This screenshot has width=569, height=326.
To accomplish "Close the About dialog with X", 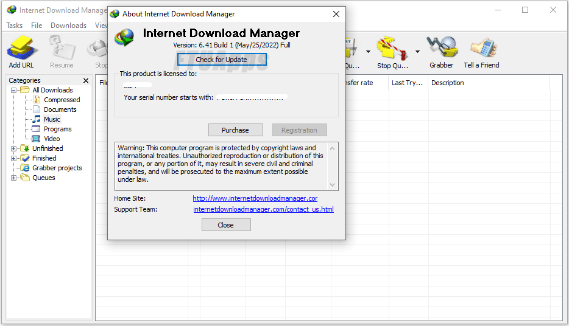I will click(x=336, y=14).
